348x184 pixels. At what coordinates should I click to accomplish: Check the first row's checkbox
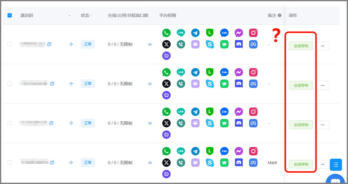click(10, 44)
